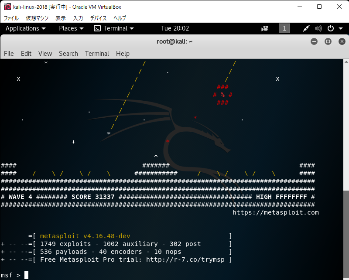Minimize the VirtualBox window

[300, 7]
